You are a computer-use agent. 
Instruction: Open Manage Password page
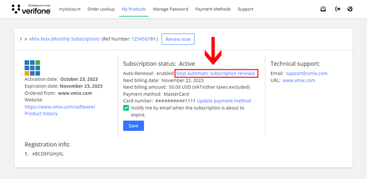(170, 9)
